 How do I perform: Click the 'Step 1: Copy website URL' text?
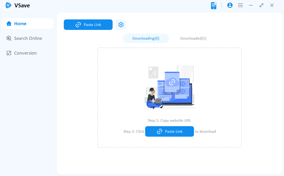169,120
